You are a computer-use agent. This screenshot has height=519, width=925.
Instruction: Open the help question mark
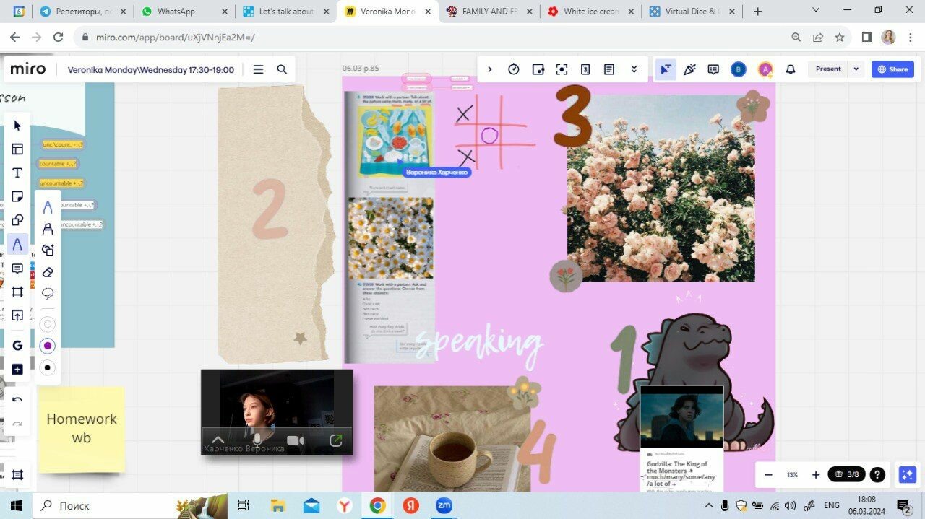(877, 474)
